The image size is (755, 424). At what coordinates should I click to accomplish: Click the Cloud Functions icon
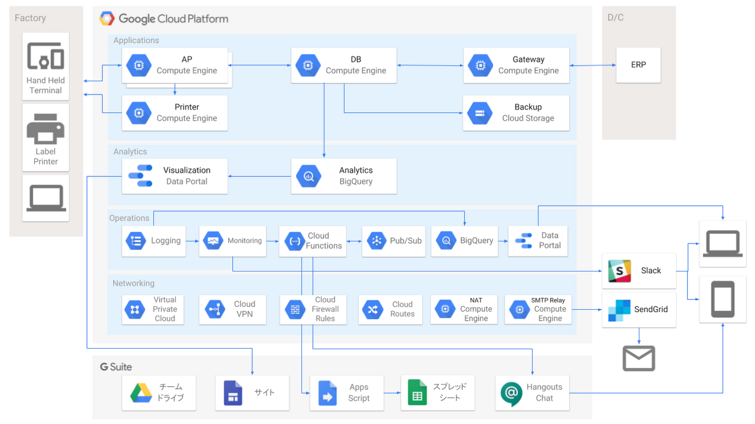point(294,241)
